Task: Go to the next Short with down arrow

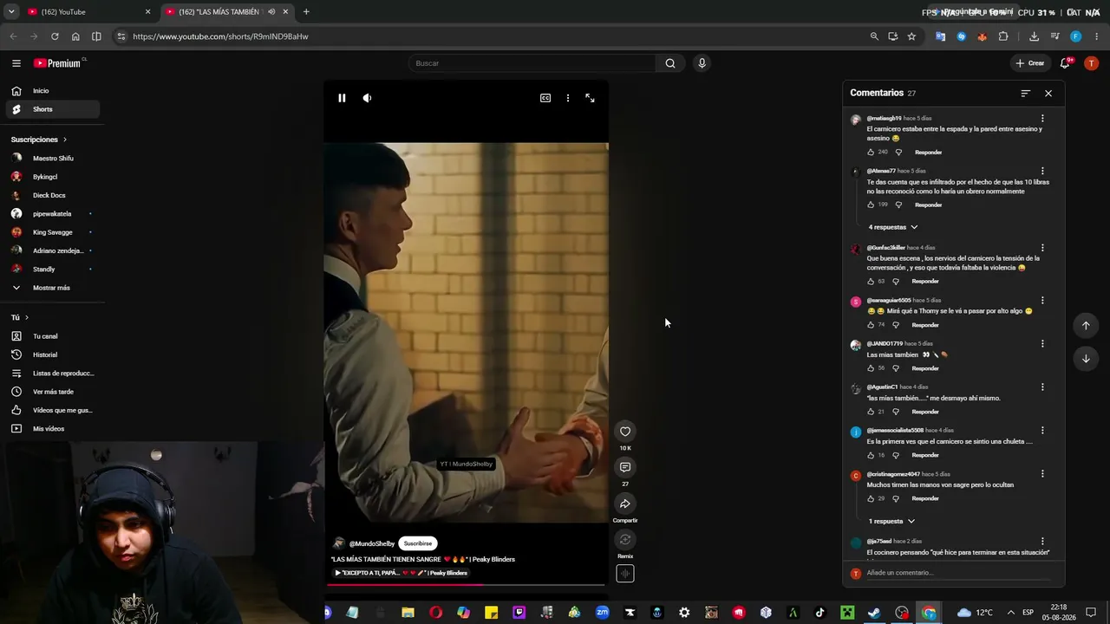Action: [x=1086, y=358]
